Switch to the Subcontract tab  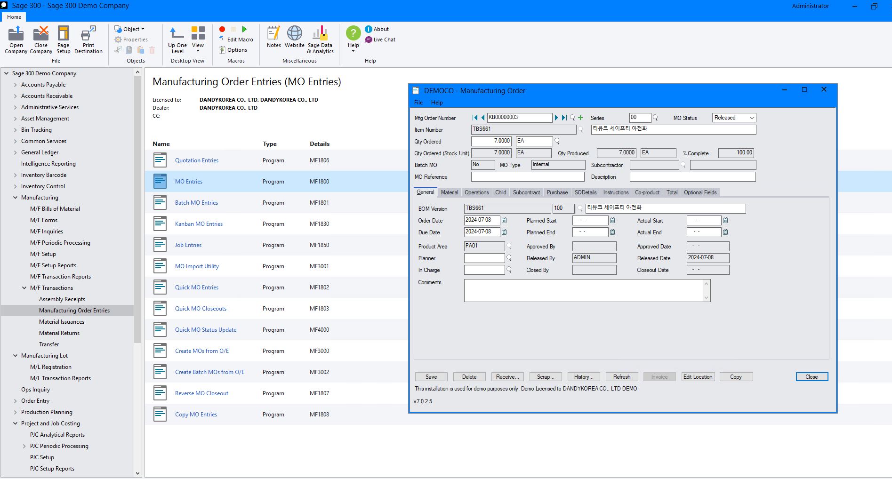pyautogui.click(x=526, y=192)
